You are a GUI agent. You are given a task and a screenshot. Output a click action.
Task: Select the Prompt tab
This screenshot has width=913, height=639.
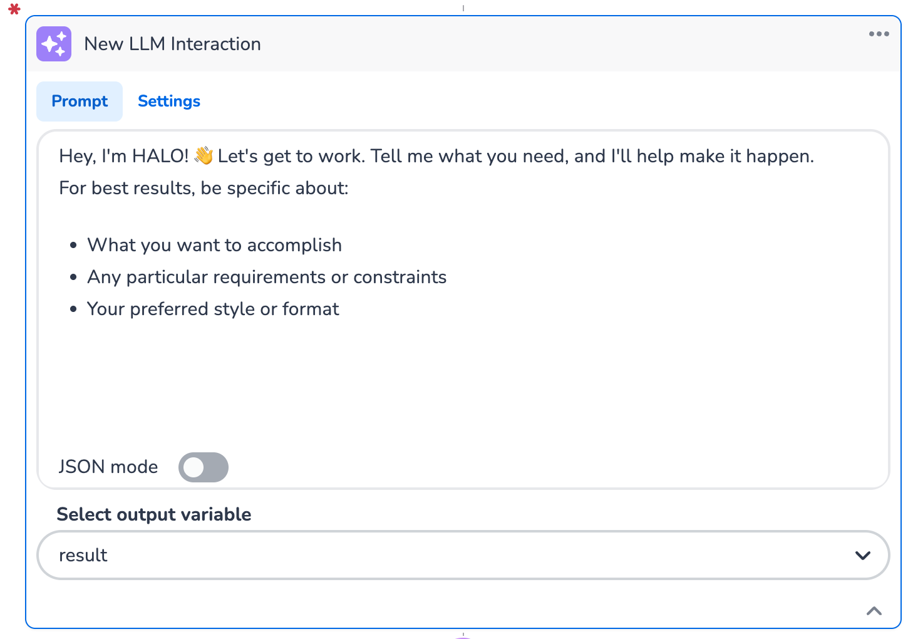click(79, 101)
